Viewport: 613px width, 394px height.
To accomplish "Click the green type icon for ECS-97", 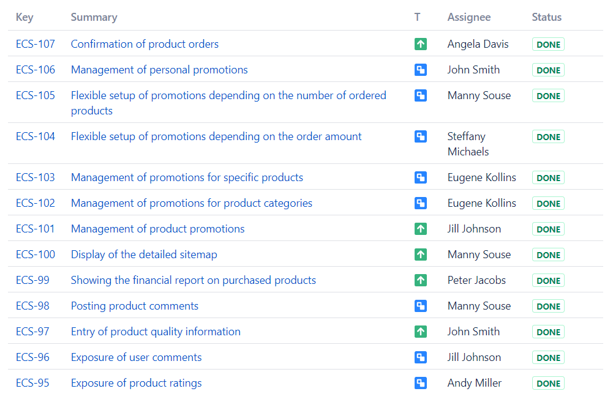I will (x=420, y=332).
